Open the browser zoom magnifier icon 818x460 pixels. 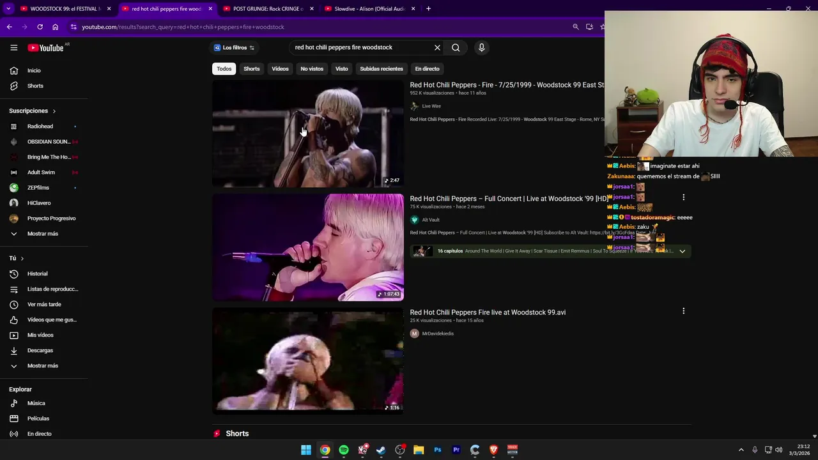click(575, 27)
